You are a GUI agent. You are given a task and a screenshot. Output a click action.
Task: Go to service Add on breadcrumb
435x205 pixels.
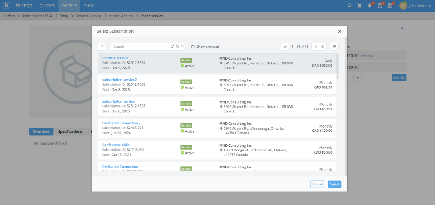[120, 16]
